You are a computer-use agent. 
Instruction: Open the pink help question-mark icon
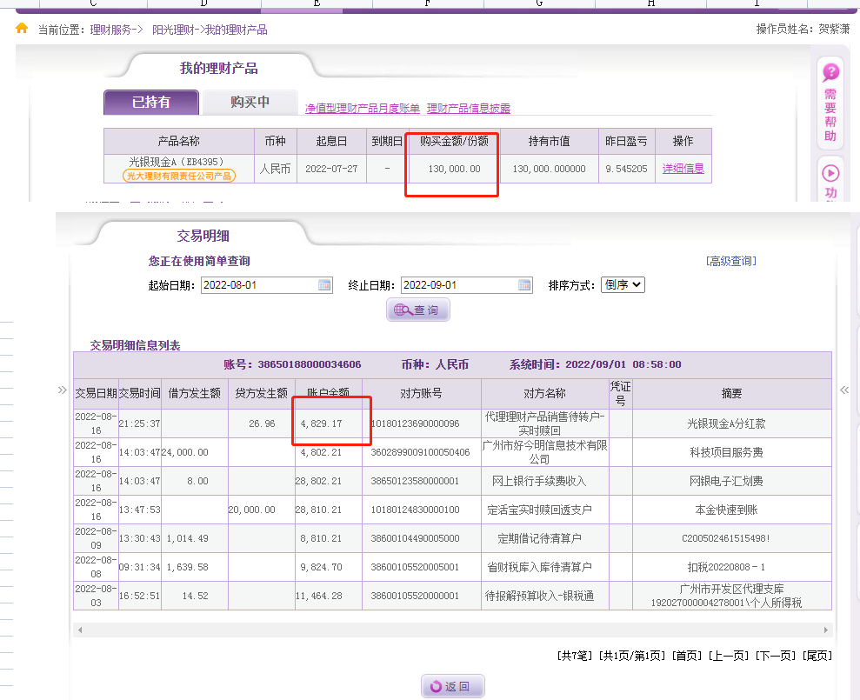tap(830, 72)
